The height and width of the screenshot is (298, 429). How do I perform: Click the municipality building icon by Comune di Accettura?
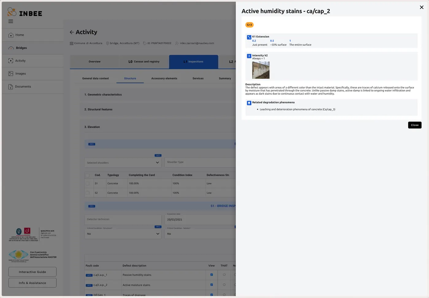pyautogui.click(x=72, y=43)
